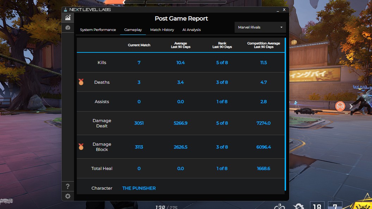
Task: Select the Gameplay tab
Action: (x=133, y=30)
